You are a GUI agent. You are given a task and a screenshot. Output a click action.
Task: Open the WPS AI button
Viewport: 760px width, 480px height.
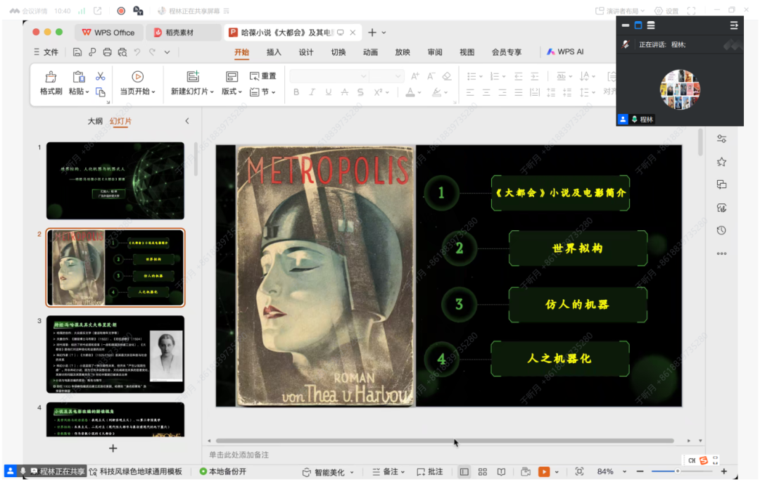(565, 51)
